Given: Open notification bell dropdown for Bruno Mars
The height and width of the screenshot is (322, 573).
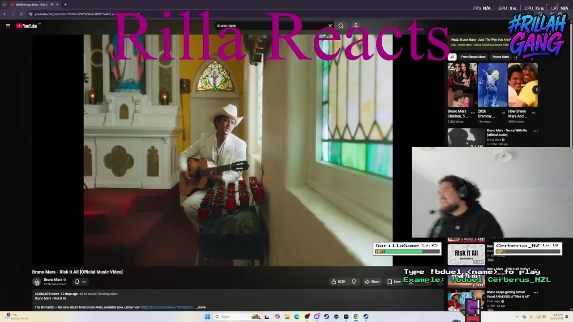Looking at the screenshot, I should pyautogui.click(x=80, y=282).
